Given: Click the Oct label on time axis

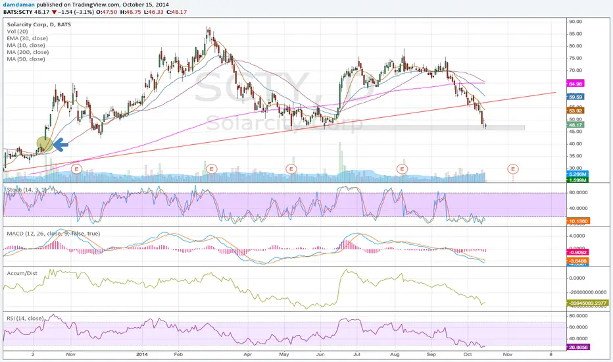Looking at the screenshot, I should (468, 354).
